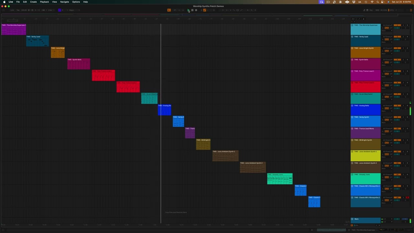Unfold the TWS - Juno Bright Synth track
The image size is (414, 233).
click(x=352, y=48)
